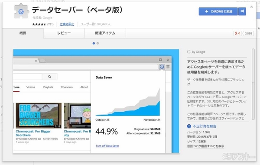Select the first screenshot carousel dot
Image resolution: width=260 pixels, height=165 pixels.
click(x=94, y=43)
